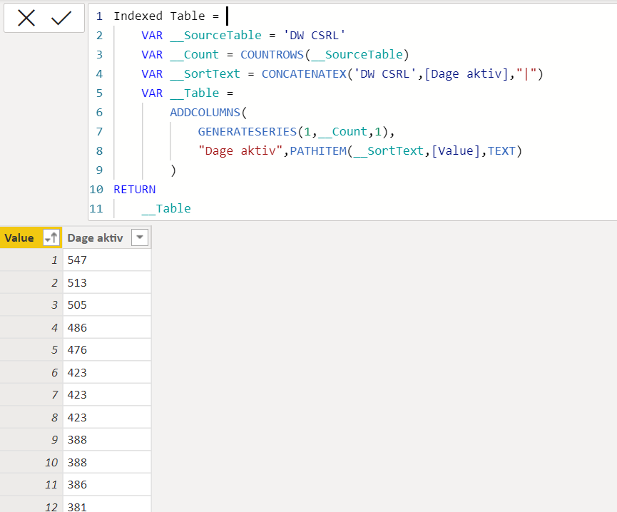
Task: Click __Table on line 11
Action: coord(166,209)
